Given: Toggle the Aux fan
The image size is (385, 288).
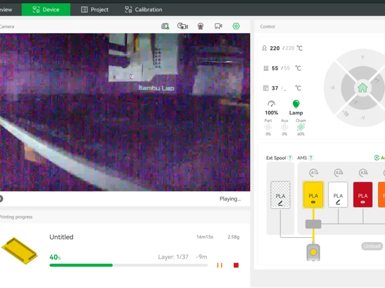Looking at the screenshot, I should pyautogui.click(x=284, y=127).
